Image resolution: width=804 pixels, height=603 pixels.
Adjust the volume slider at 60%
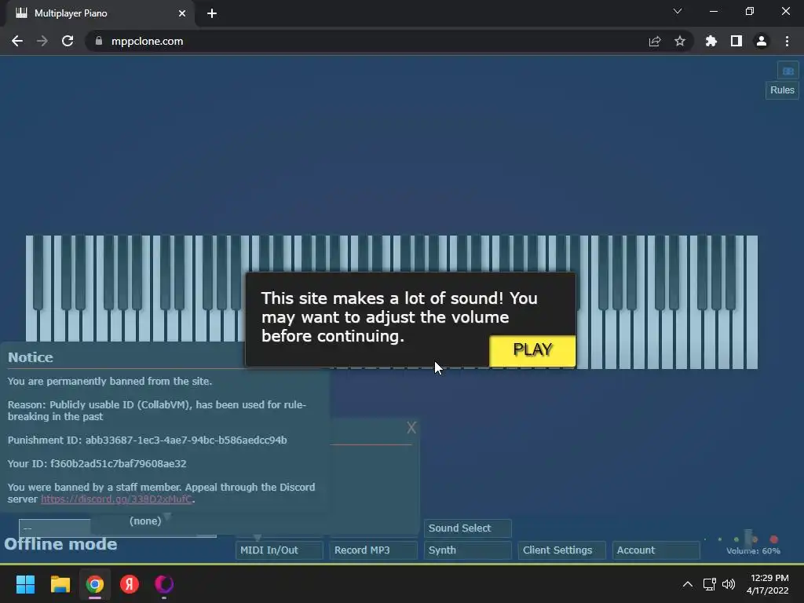(x=748, y=539)
